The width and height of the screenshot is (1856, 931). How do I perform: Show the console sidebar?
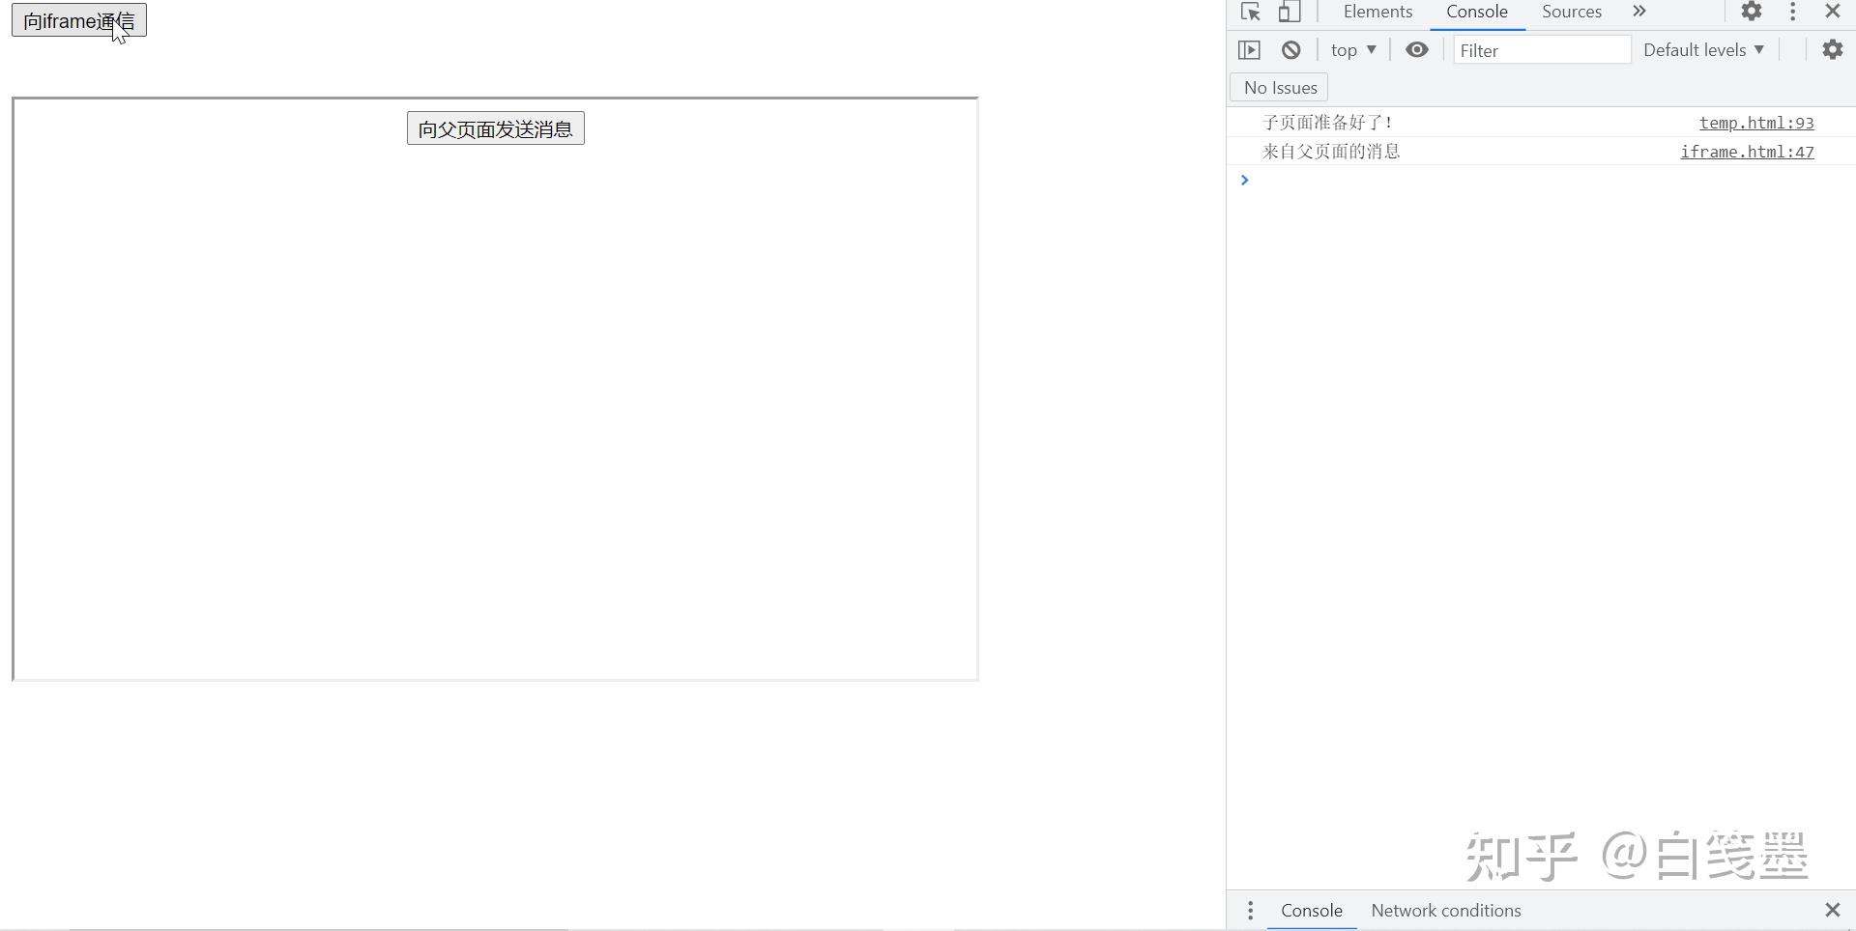(1250, 50)
